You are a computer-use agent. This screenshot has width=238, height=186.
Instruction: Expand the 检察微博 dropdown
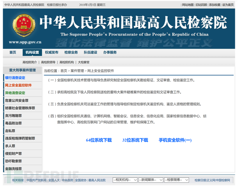pyautogui.click(x=176, y=180)
